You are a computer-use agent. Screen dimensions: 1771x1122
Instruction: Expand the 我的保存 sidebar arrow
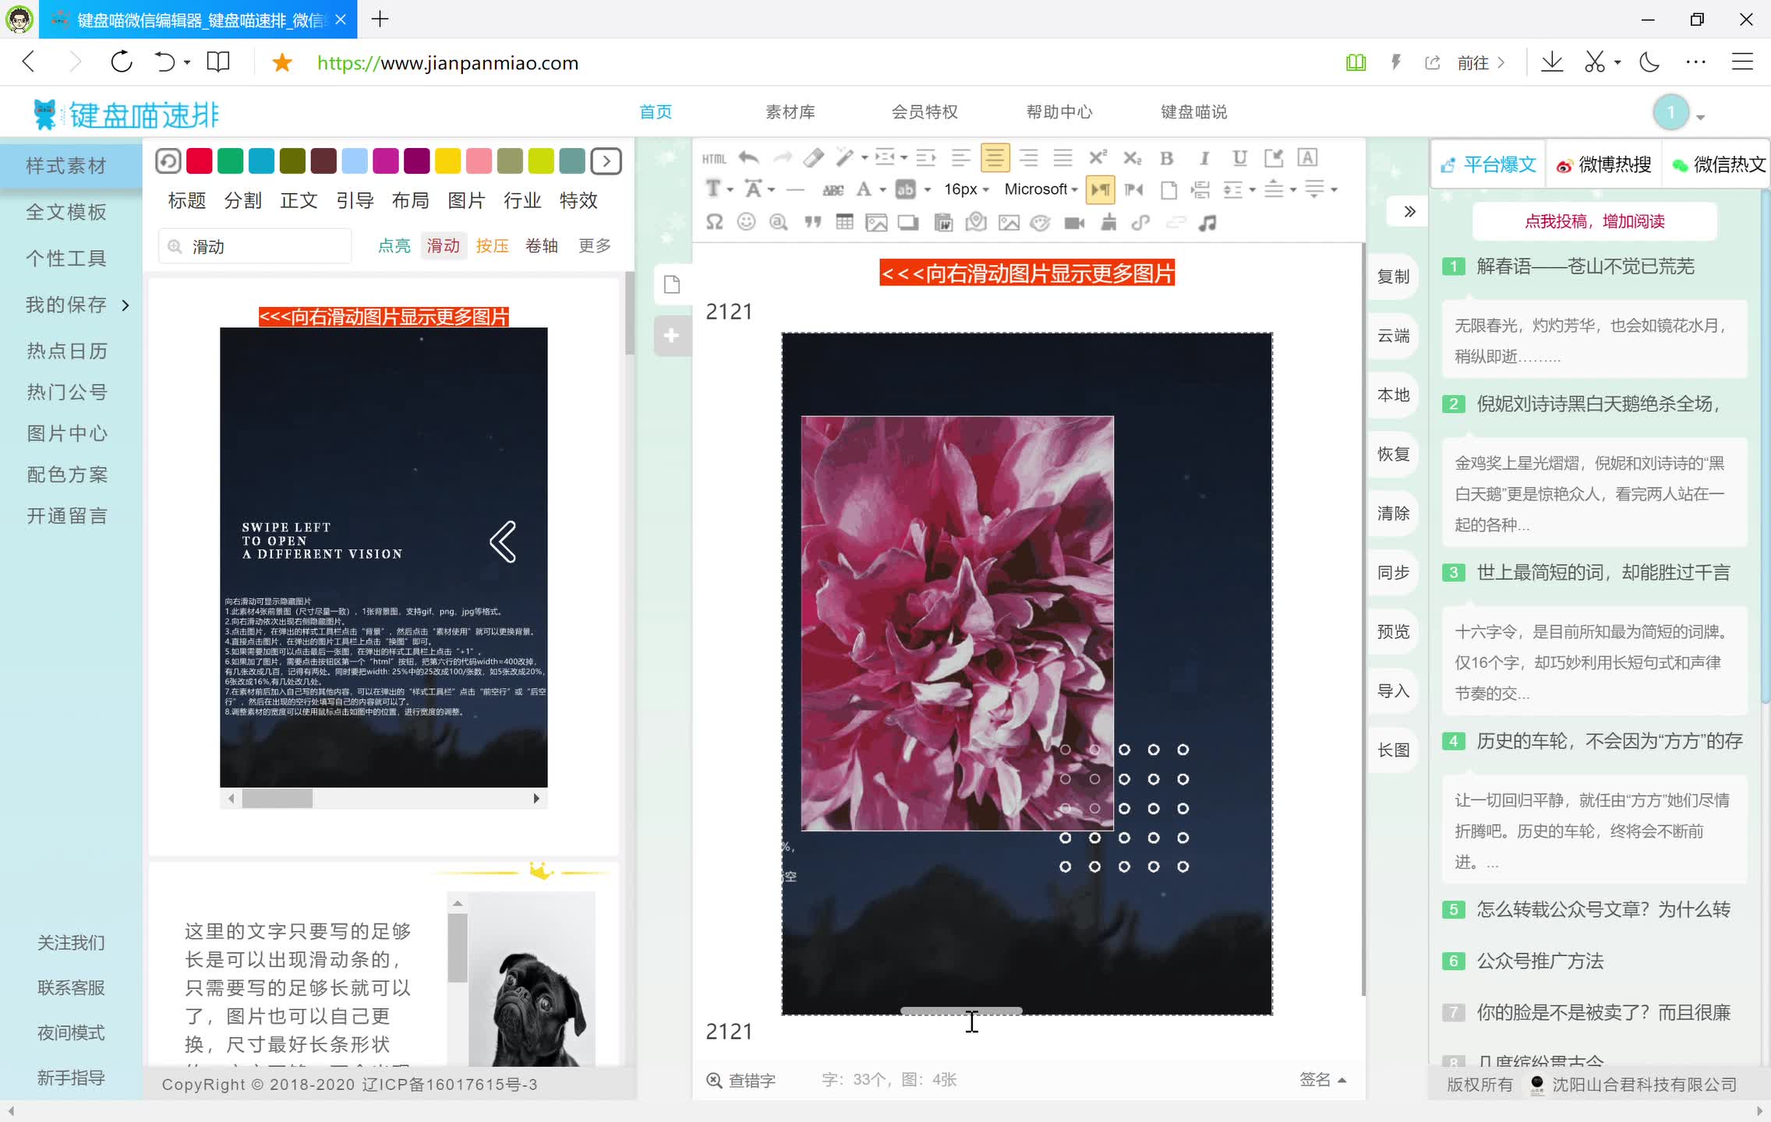pos(125,305)
